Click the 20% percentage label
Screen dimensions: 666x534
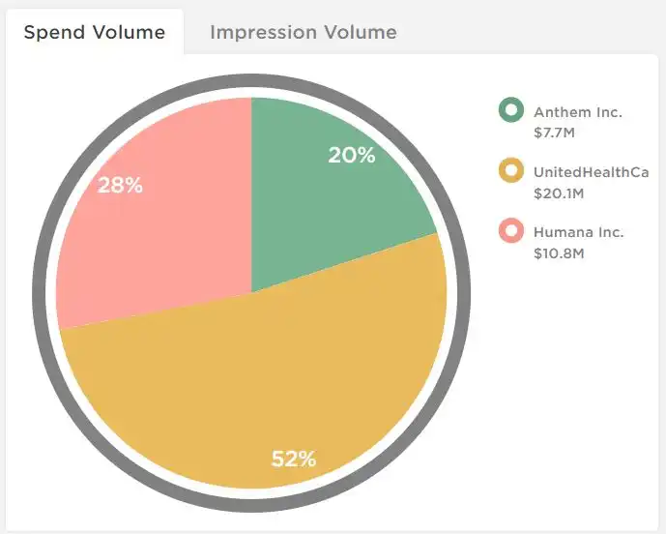[x=352, y=155]
